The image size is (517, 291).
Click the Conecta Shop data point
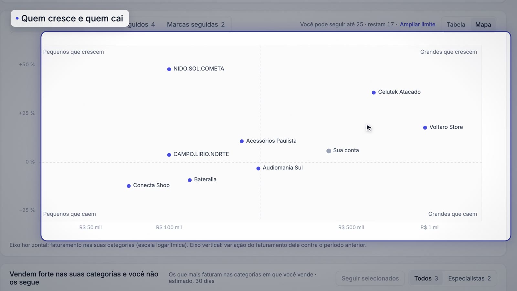tap(129, 186)
